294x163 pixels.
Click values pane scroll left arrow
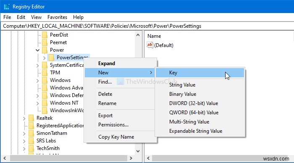tap(148, 158)
